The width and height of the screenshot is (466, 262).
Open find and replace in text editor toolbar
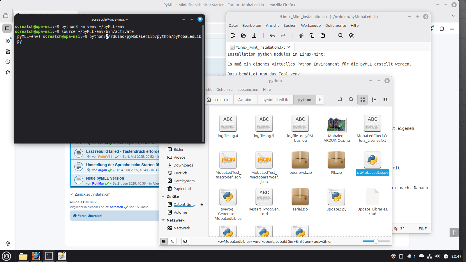352,36
